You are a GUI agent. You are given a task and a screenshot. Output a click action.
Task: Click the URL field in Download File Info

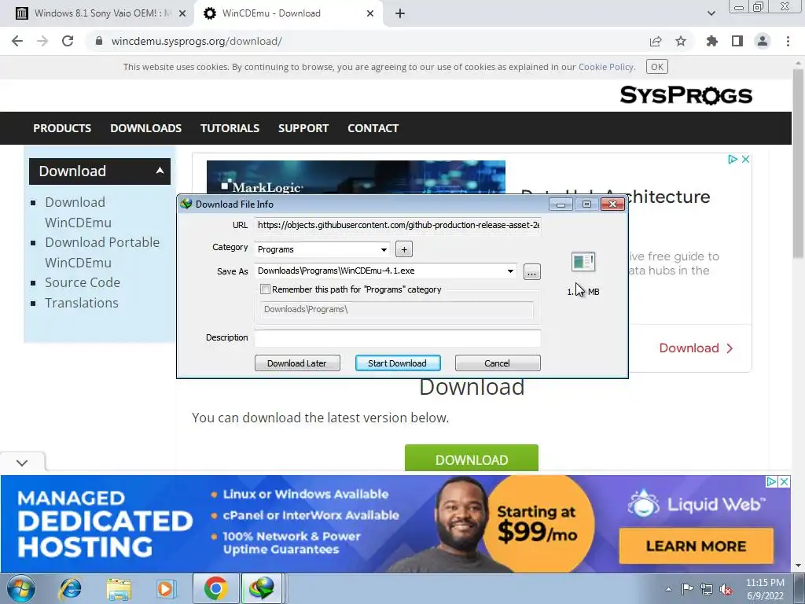coord(398,225)
